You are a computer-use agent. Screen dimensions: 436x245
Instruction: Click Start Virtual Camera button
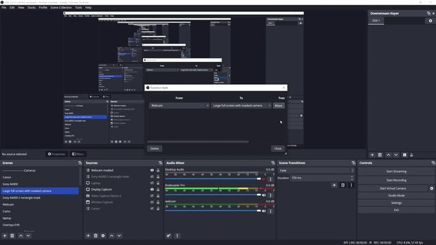pyautogui.click(x=393, y=189)
